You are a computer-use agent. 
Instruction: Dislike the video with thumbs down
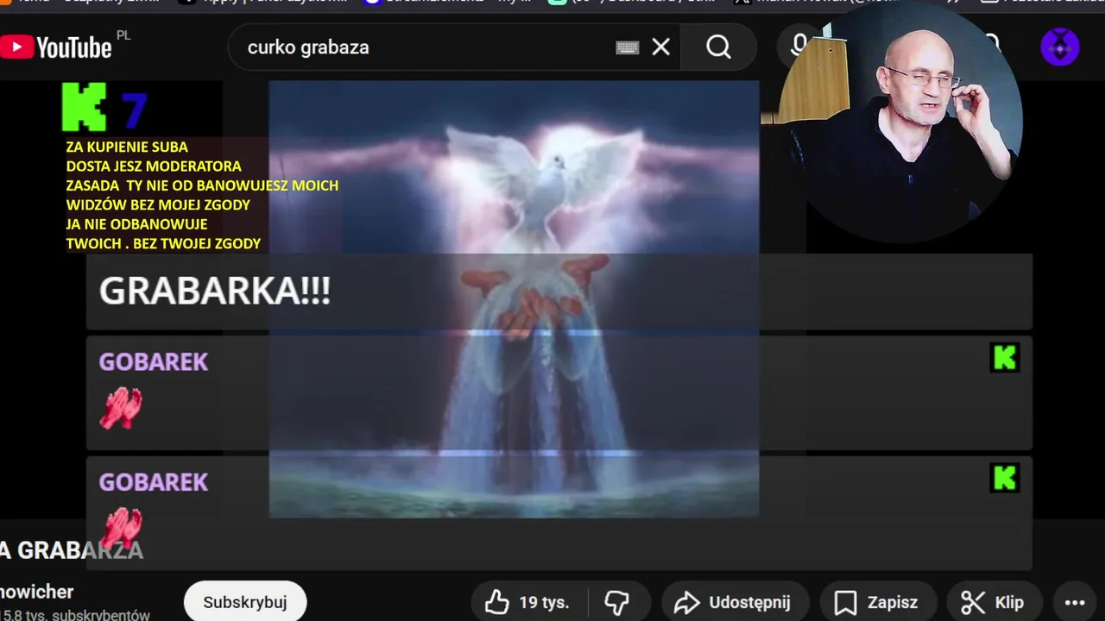click(617, 602)
